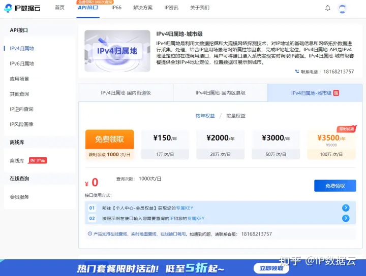Click the 专属KEY link in step 01

click(x=185, y=208)
